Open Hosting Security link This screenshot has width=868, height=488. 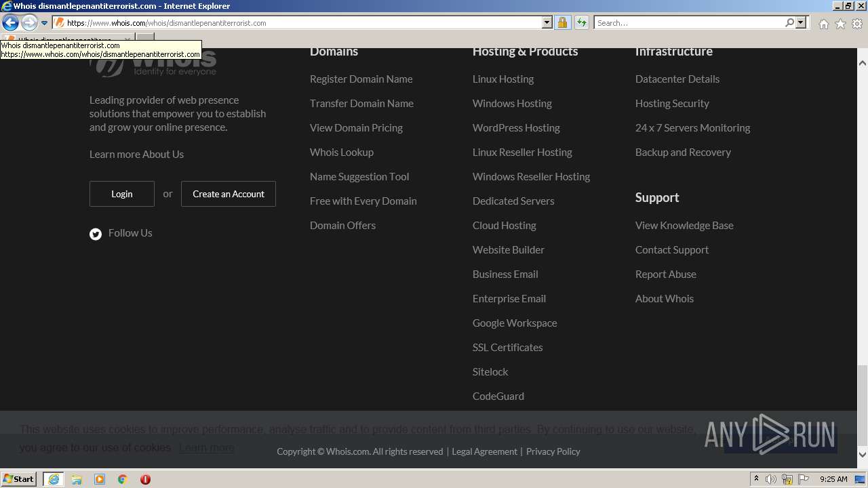(672, 104)
